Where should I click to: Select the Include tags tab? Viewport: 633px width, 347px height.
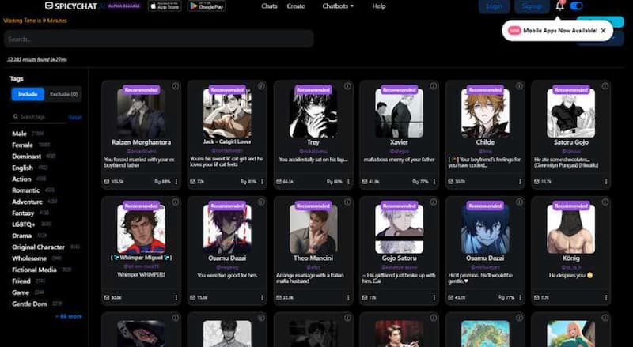[x=28, y=94]
